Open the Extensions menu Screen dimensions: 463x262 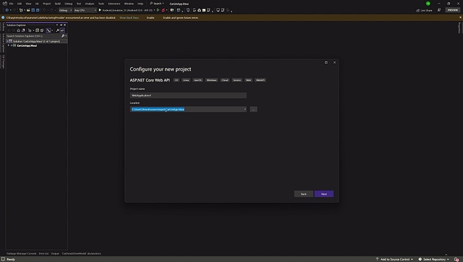(x=114, y=3)
